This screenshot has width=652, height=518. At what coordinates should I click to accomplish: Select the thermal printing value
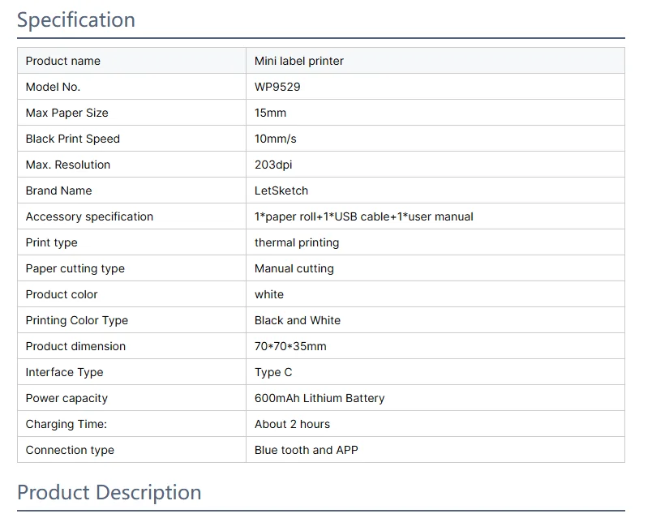(x=297, y=242)
